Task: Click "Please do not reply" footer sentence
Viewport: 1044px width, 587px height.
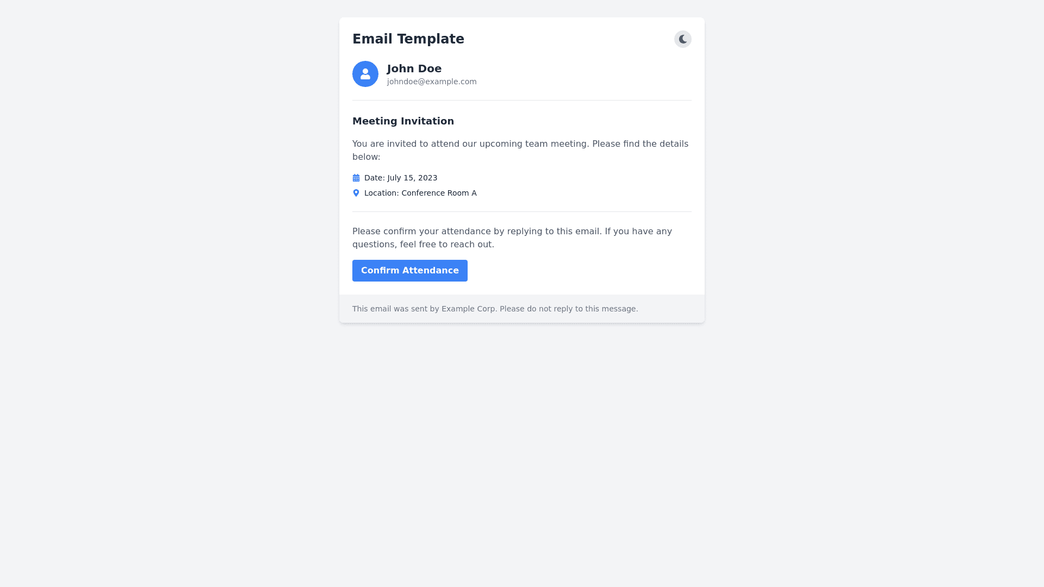Action: coord(568,309)
